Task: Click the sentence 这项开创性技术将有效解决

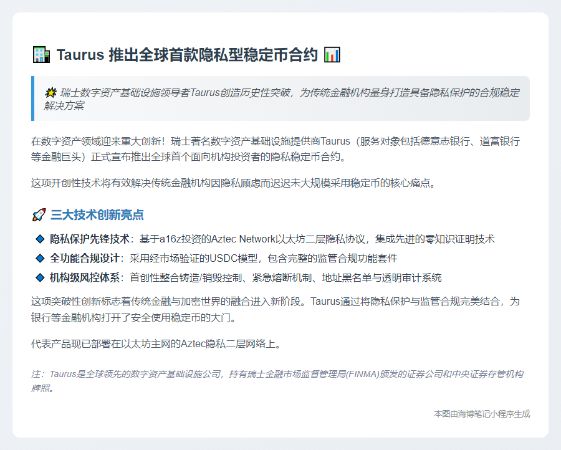Action: tap(233, 183)
